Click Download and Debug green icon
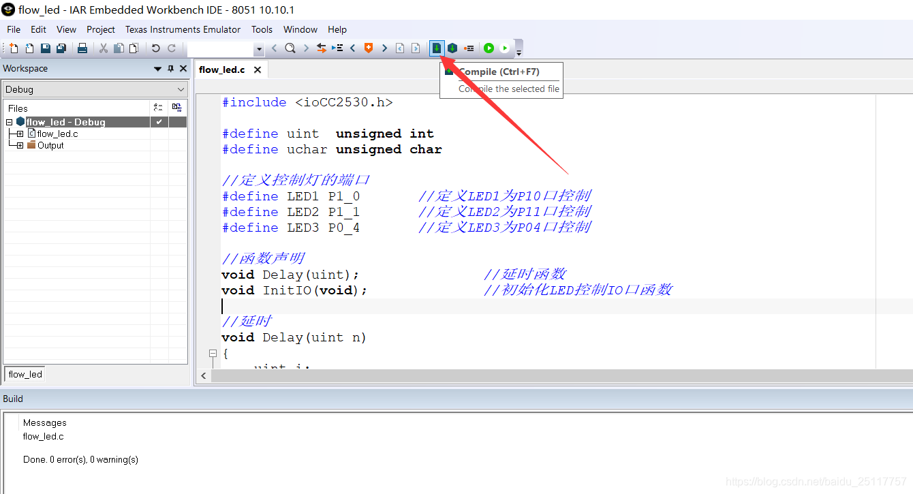 coord(489,48)
